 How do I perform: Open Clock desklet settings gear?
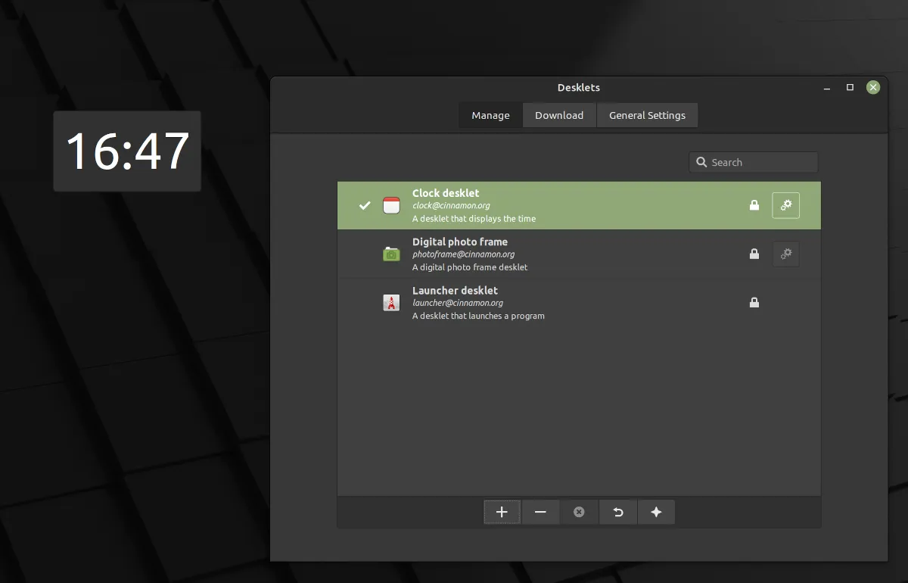(x=785, y=205)
